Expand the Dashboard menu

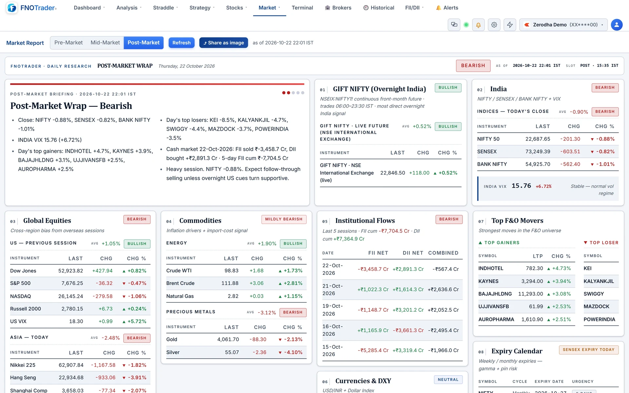(89, 8)
